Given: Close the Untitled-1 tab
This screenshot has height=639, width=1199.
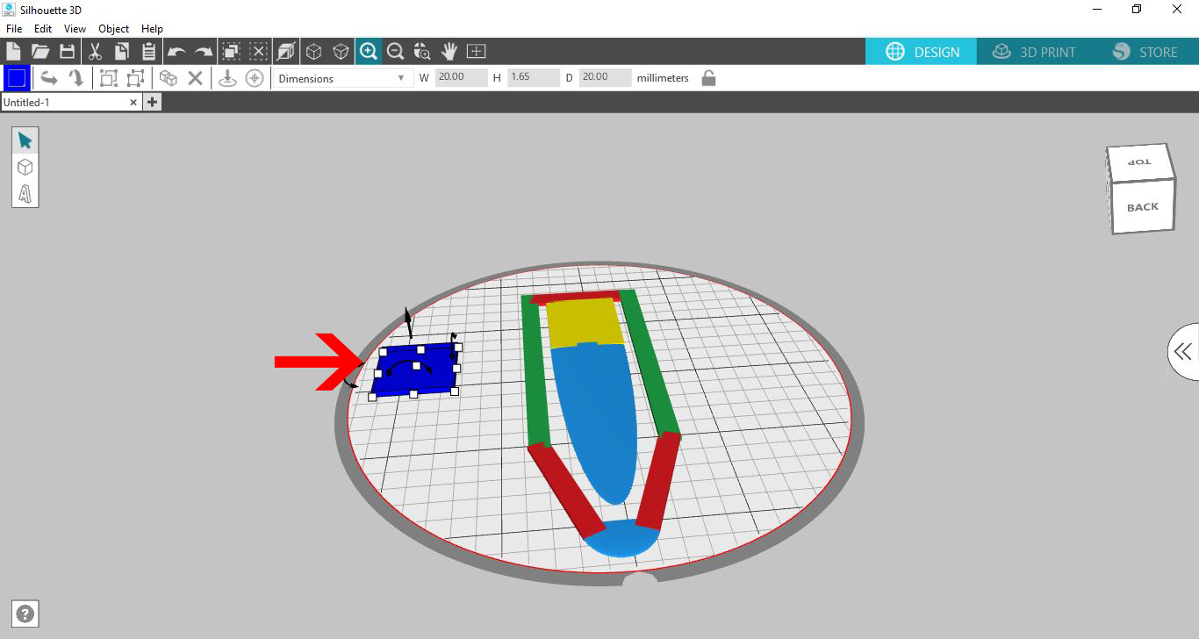Looking at the screenshot, I should 133,103.
